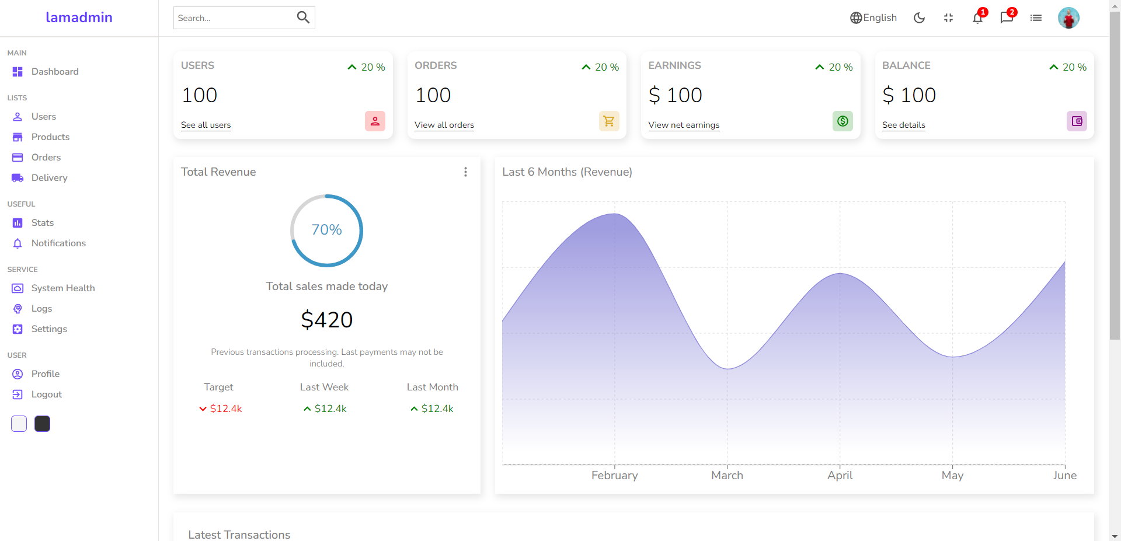This screenshot has width=1121, height=541.
Task: Go to Products in the sidebar
Action: (50, 137)
